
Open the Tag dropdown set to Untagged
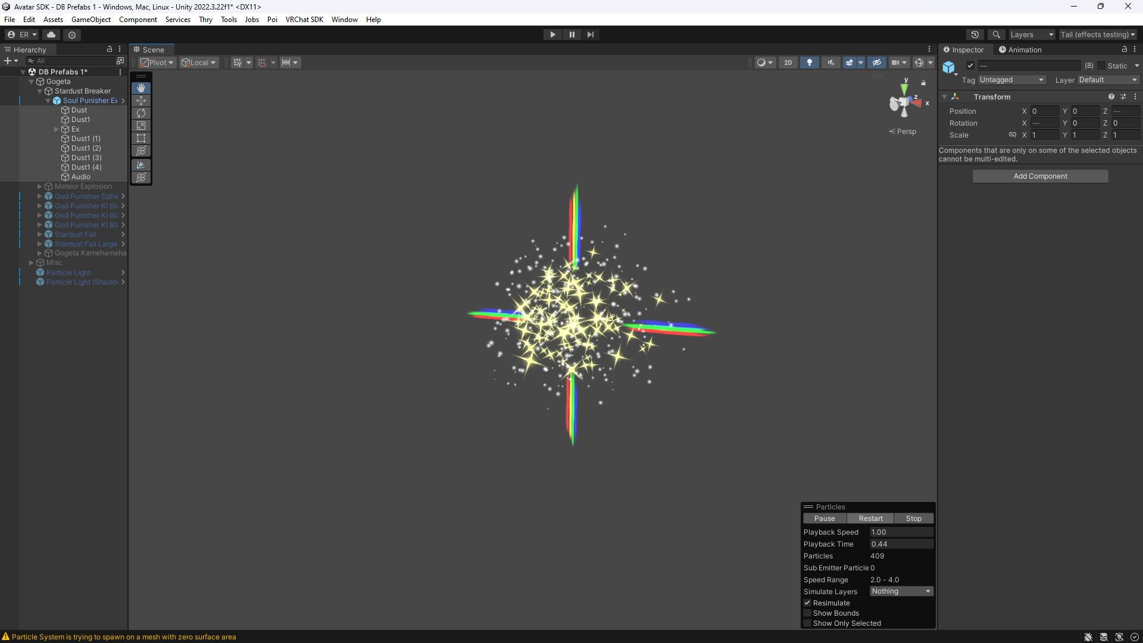point(1011,80)
